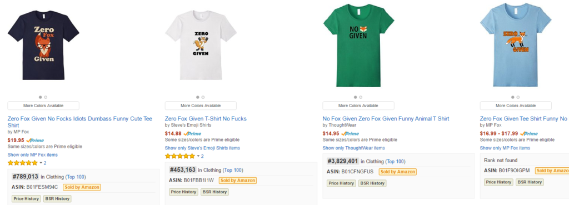The height and width of the screenshot is (205, 569).
Task: Select second image dot under navy fox shirt
Action: point(46,97)
